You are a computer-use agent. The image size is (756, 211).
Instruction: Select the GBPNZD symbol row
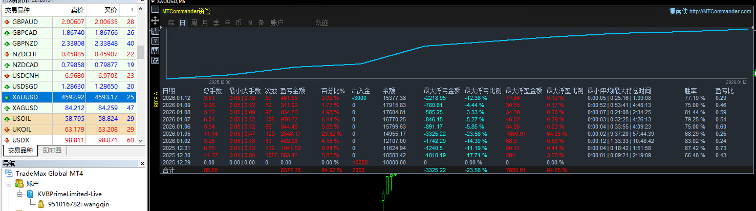pyautogui.click(x=69, y=44)
